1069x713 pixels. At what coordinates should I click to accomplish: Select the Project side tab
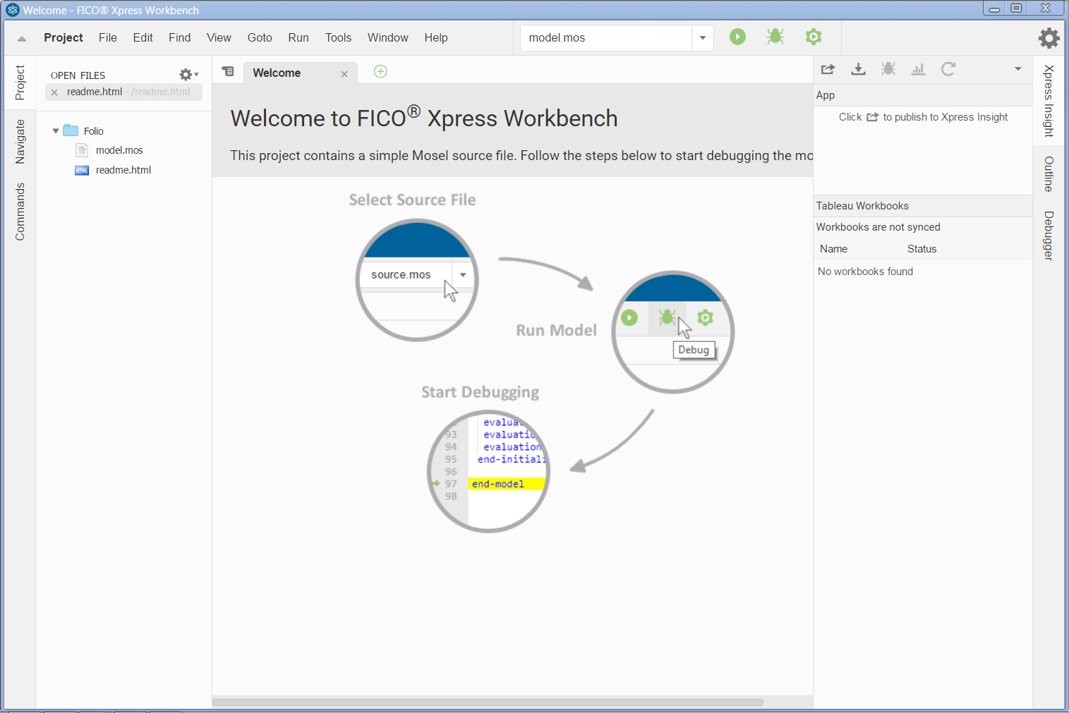(20, 83)
